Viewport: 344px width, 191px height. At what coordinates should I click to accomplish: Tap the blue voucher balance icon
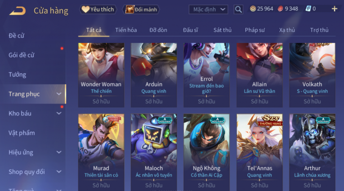[x=308, y=9]
